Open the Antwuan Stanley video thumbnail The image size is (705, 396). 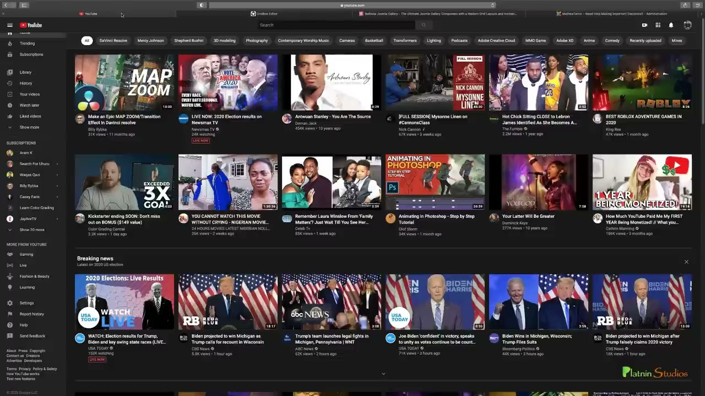[x=332, y=82]
